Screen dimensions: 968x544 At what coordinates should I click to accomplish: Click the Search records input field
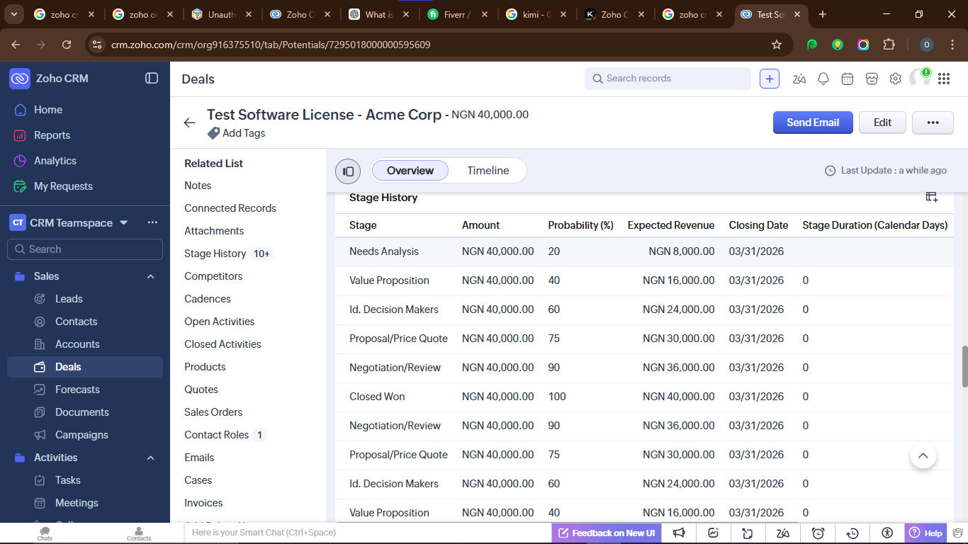[673, 79]
